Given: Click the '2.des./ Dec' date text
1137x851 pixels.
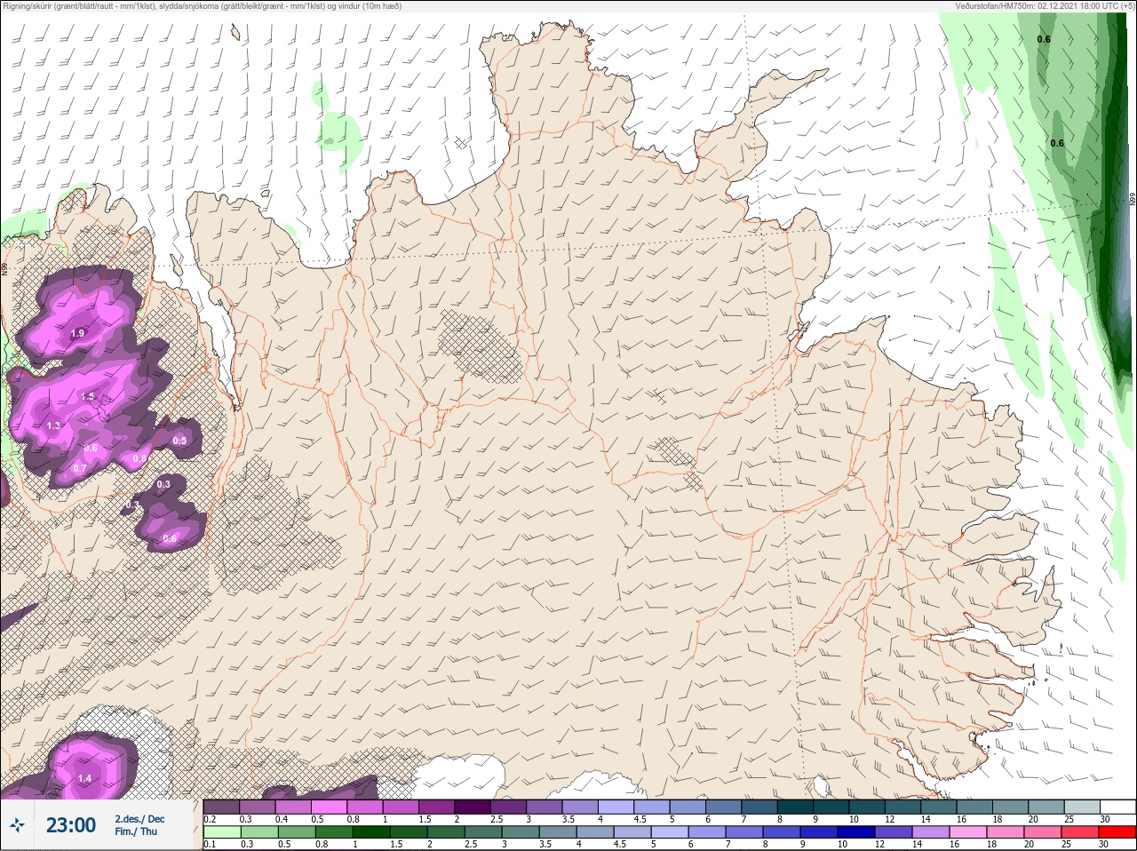Looking at the screenshot, I should (x=139, y=819).
